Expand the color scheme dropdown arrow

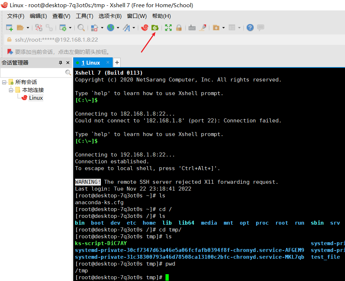click(x=102, y=28)
